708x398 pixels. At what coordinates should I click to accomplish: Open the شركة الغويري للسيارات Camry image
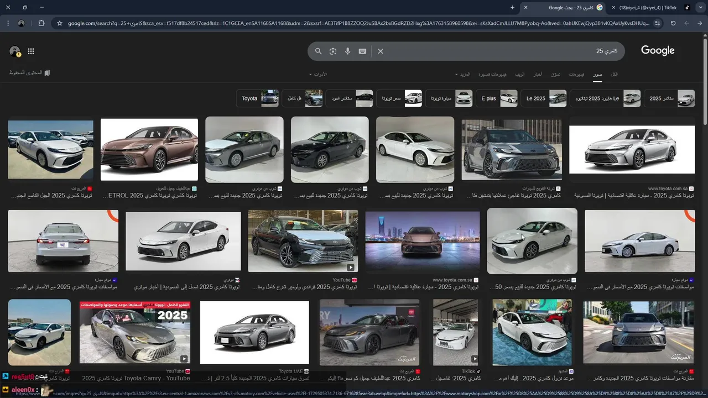512,149
